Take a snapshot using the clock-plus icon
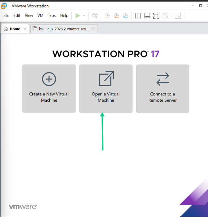208x217 pixels. tap(107, 15)
